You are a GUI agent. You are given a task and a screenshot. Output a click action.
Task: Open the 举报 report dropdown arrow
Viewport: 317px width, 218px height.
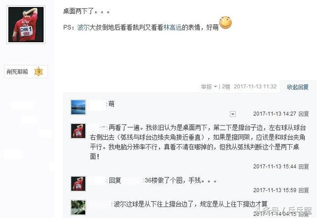(215, 87)
